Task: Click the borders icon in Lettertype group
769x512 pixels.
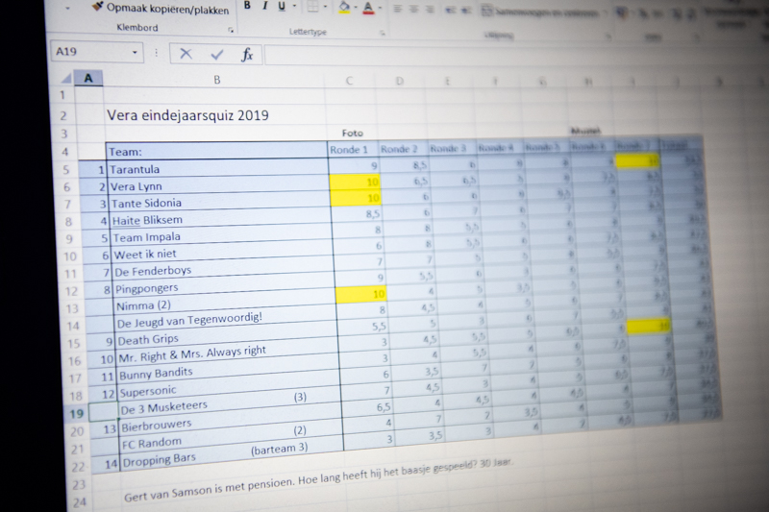Action: (x=313, y=7)
